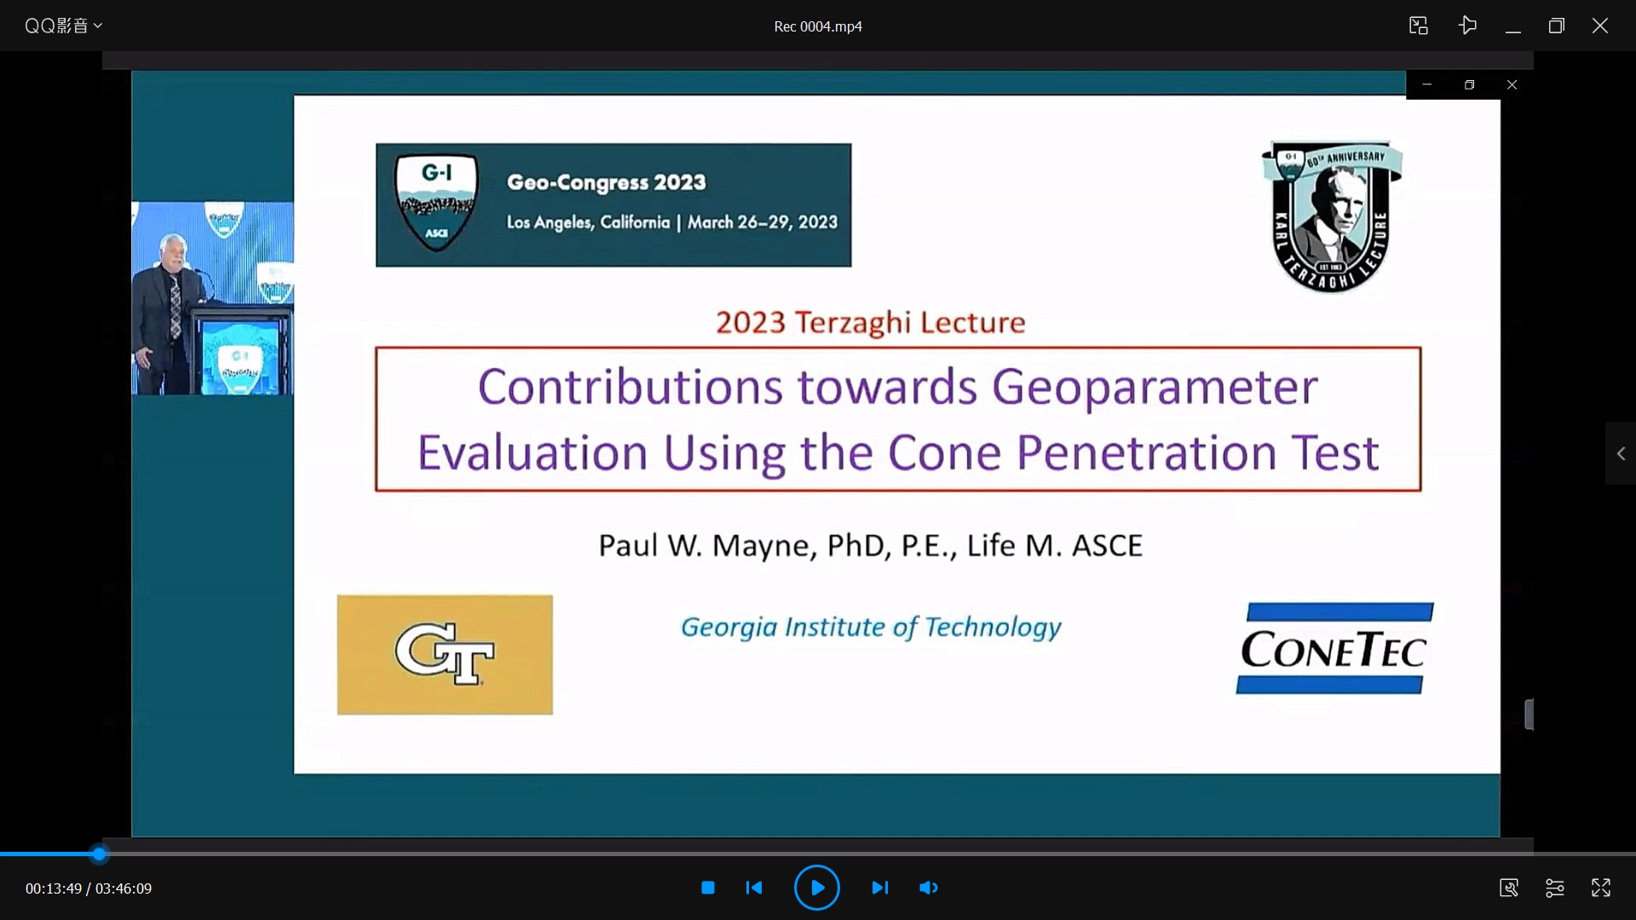Click the elapsed time display

point(53,888)
